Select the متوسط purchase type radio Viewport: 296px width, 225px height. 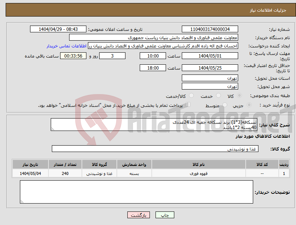(x=225, y=105)
